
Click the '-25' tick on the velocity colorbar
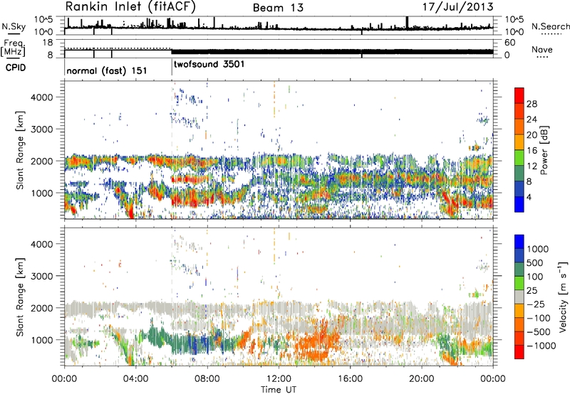click(536, 304)
